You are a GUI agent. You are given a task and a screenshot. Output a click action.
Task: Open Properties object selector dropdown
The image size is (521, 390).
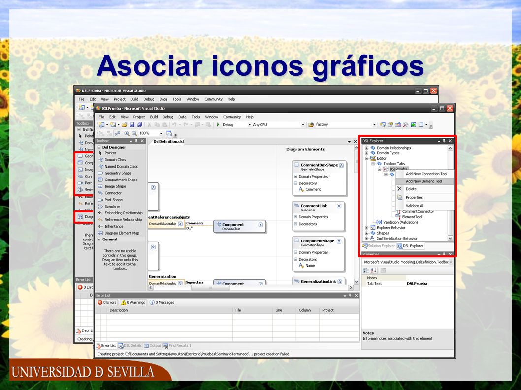451,262
